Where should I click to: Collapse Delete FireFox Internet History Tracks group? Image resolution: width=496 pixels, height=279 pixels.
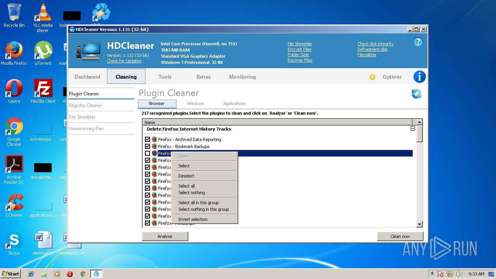(413, 129)
